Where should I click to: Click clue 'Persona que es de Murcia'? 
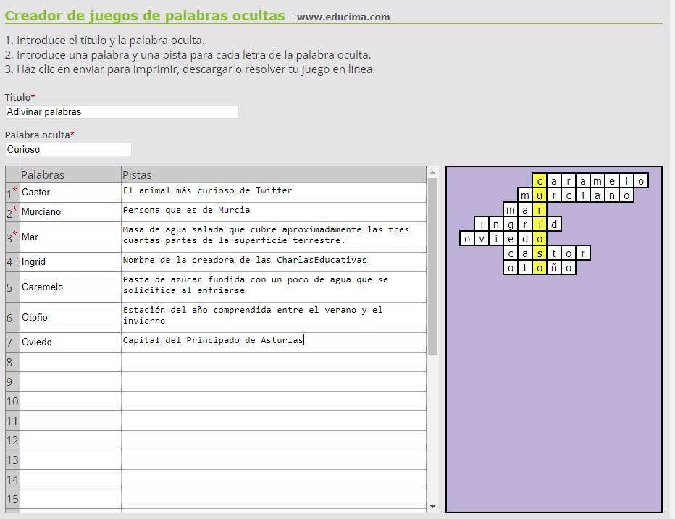click(274, 212)
